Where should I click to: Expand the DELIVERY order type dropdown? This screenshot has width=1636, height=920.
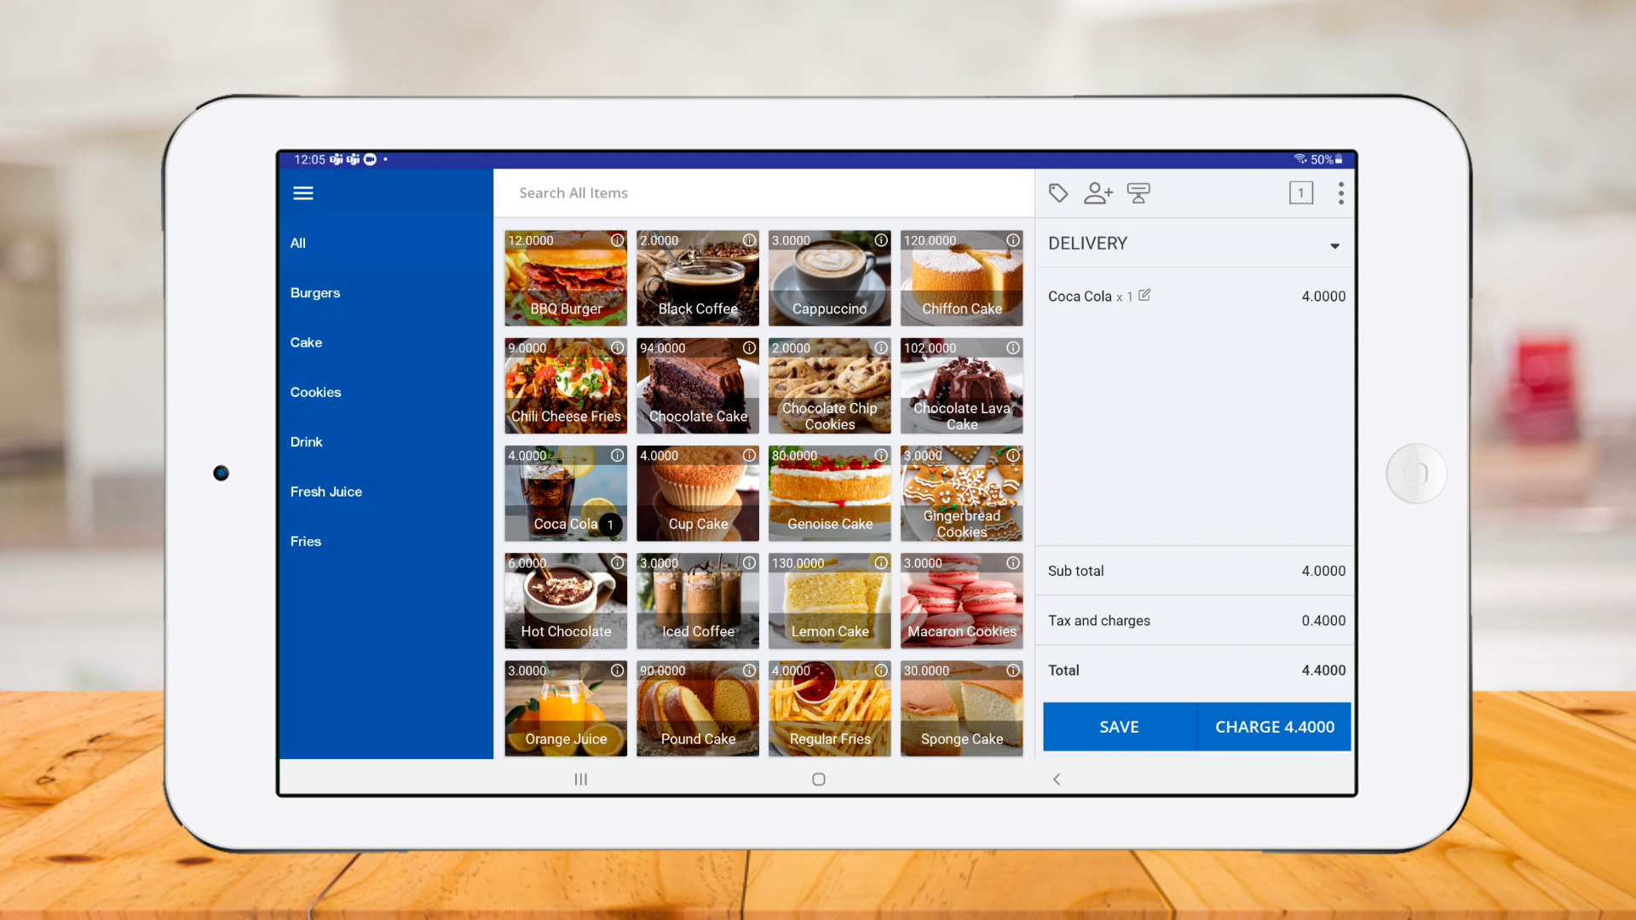tap(1334, 245)
